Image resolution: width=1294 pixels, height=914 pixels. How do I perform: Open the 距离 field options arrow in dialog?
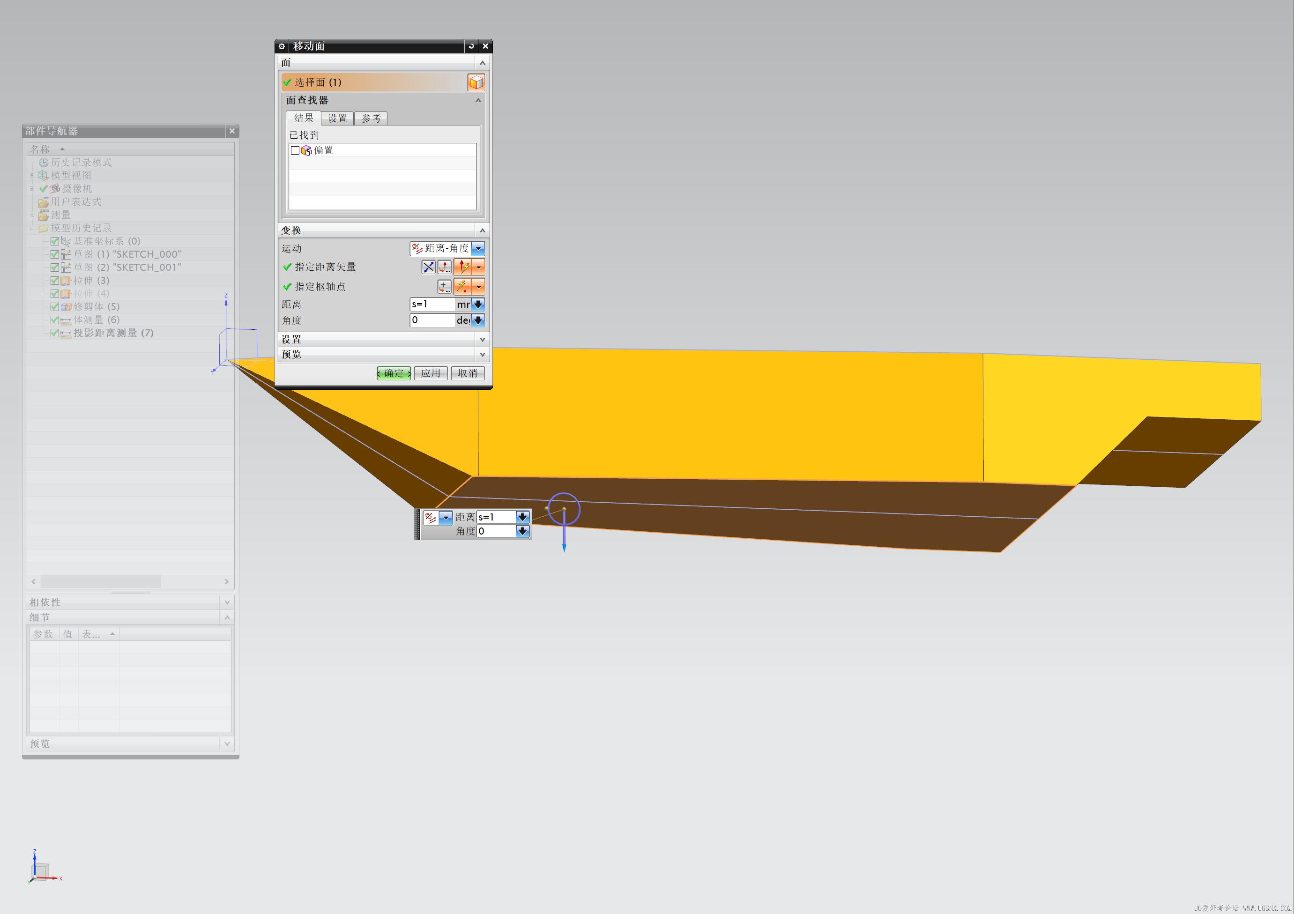[x=478, y=305]
